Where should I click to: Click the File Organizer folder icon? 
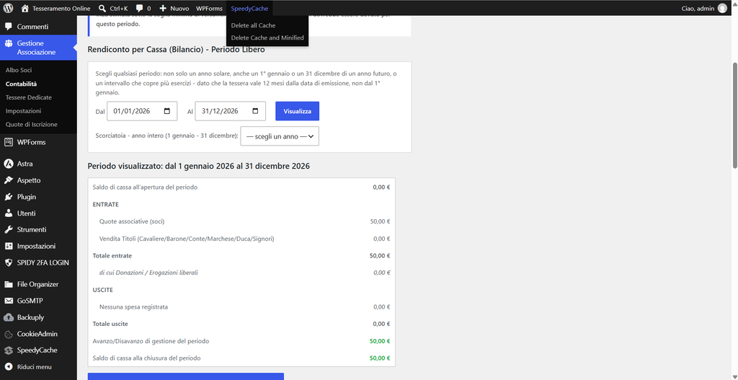tap(9, 284)
